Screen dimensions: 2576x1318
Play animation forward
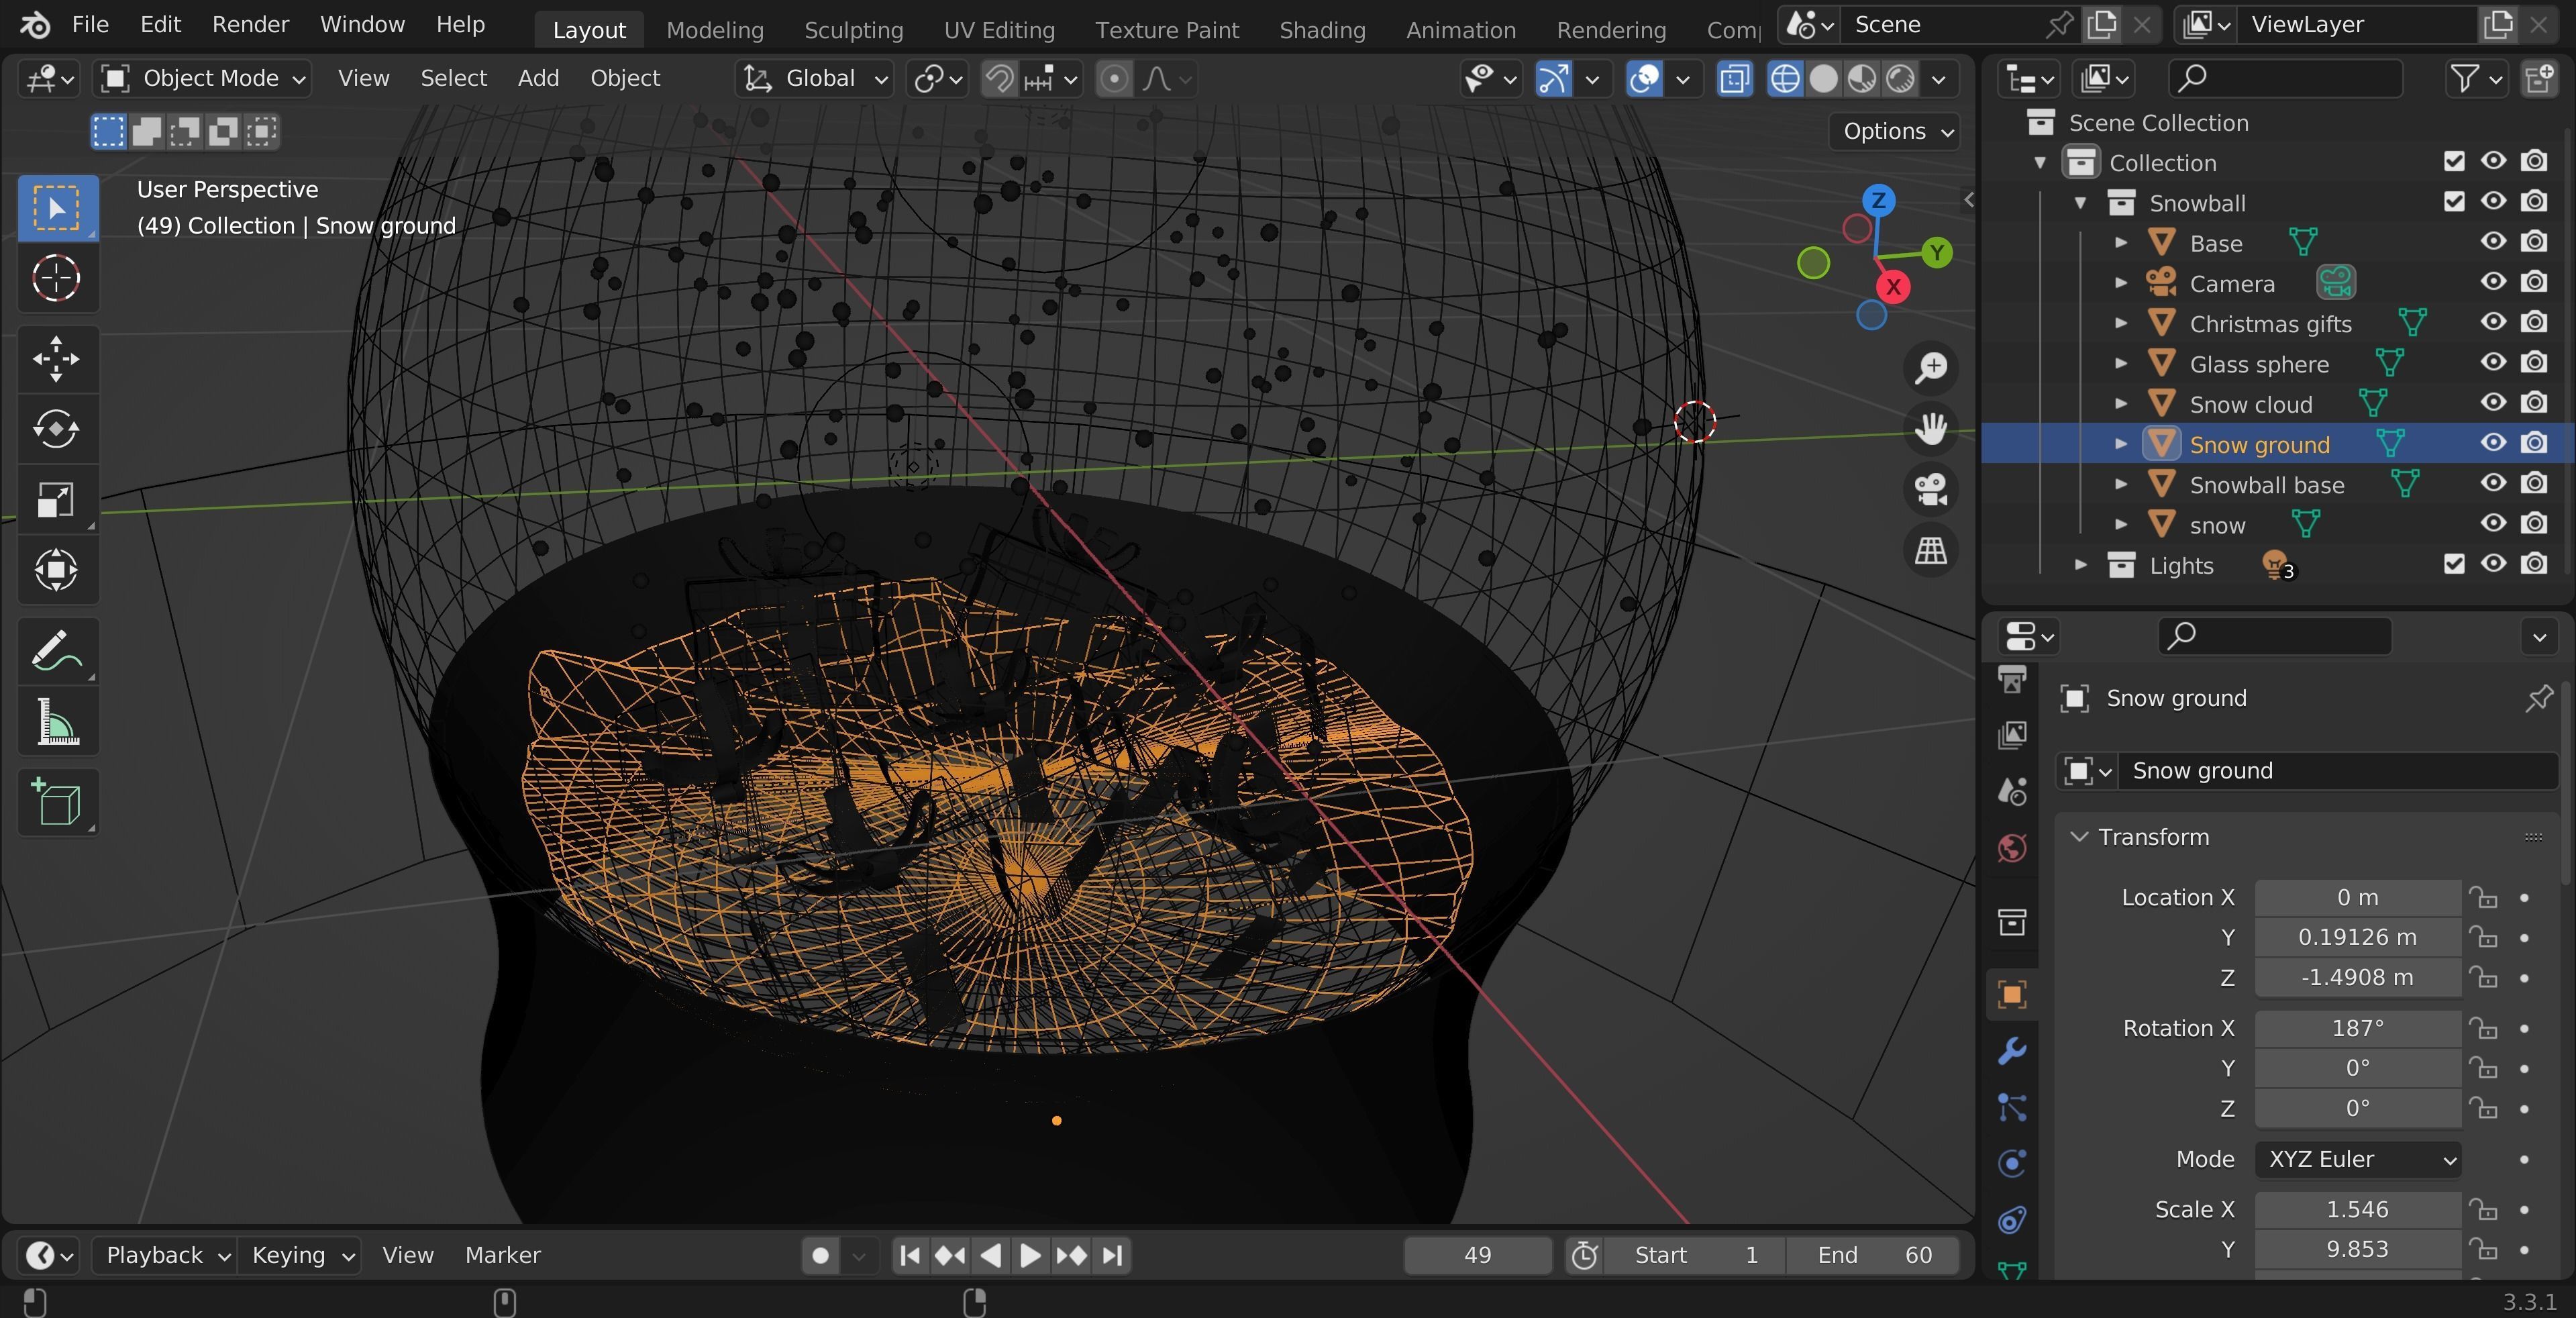pyautogui.click(x=1030, y=1255)
